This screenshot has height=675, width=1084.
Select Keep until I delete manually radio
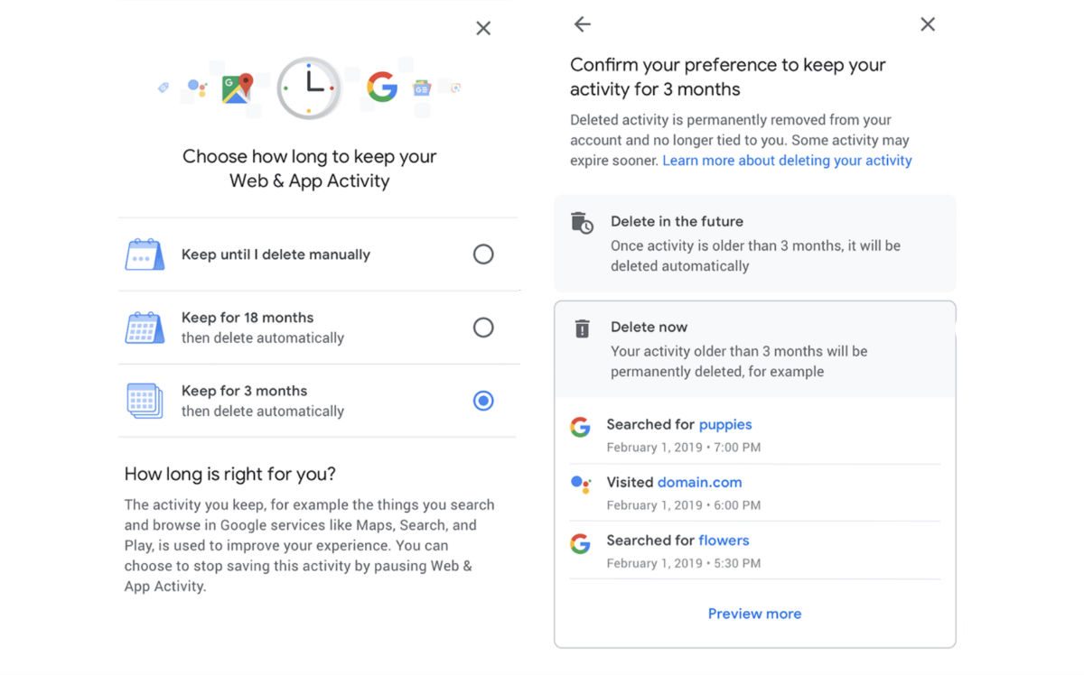(x=483, y=254)
